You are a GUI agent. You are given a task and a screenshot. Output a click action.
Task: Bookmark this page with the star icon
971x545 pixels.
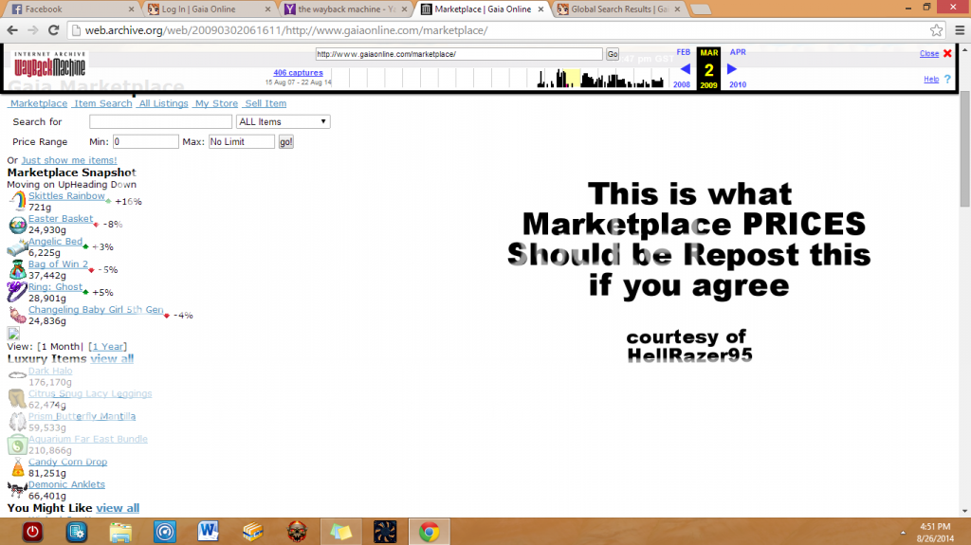[936, 29]
